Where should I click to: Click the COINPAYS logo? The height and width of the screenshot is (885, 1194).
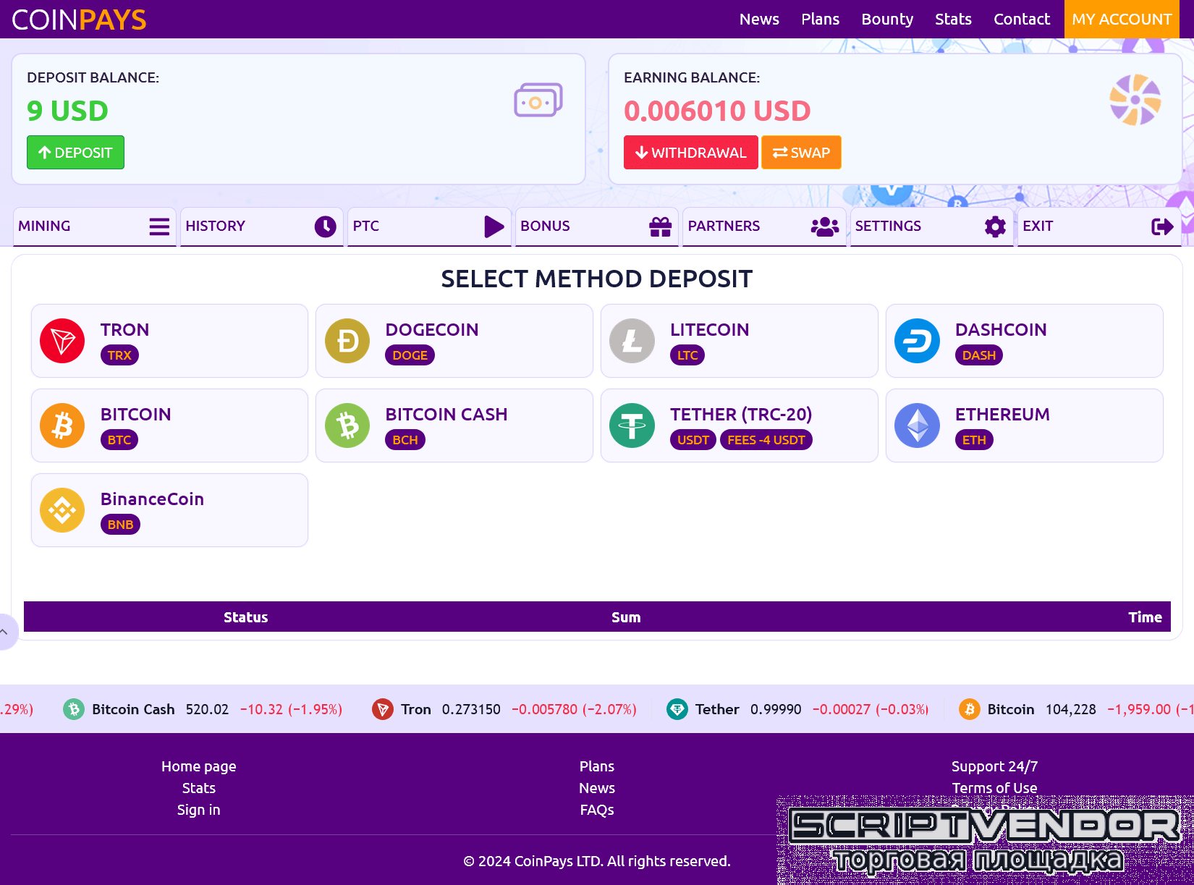tap(79, 20)
